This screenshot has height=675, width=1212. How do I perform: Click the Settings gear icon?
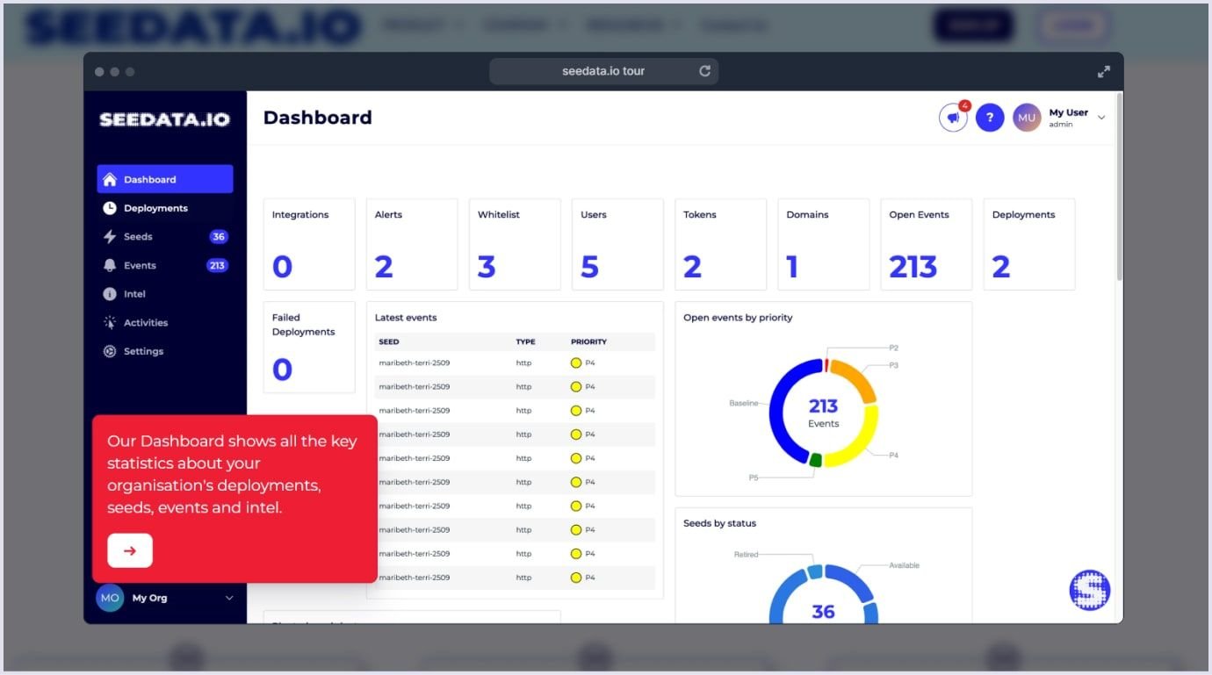click(x=110, y=351)
